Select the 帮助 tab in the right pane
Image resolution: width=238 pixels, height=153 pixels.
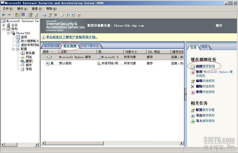204,47
